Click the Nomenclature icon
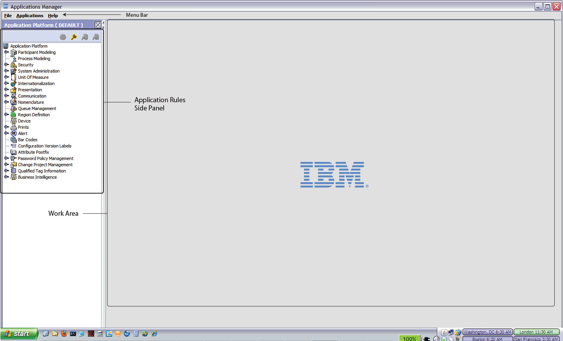 coord(14,102)
